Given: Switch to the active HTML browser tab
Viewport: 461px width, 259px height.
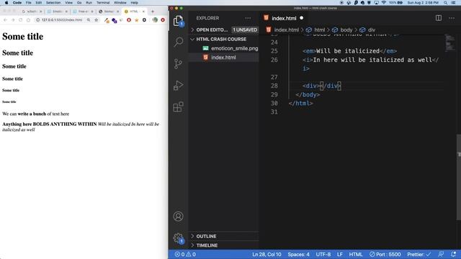Looking at the screenshot, I should point(134,12).
